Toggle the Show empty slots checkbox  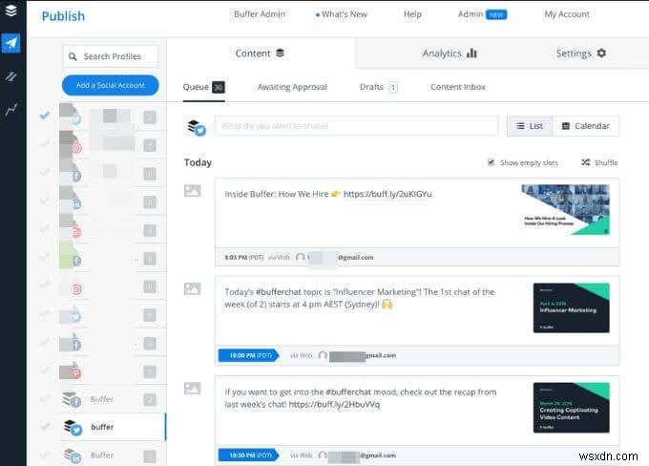coord(491,162)
